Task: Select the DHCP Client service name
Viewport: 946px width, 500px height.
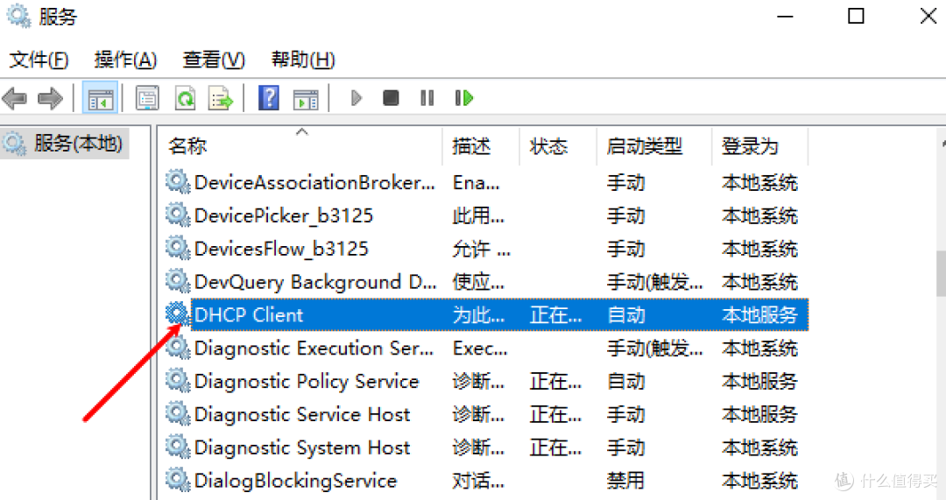Action: (249, 315)
